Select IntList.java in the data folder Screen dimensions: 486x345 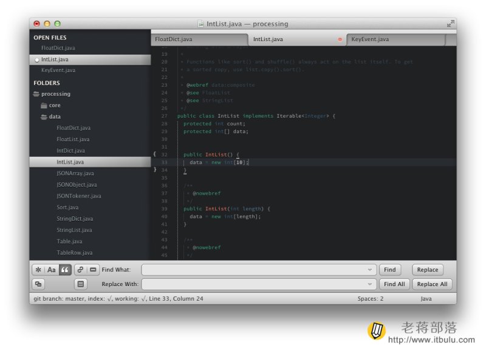coord(90,162)
